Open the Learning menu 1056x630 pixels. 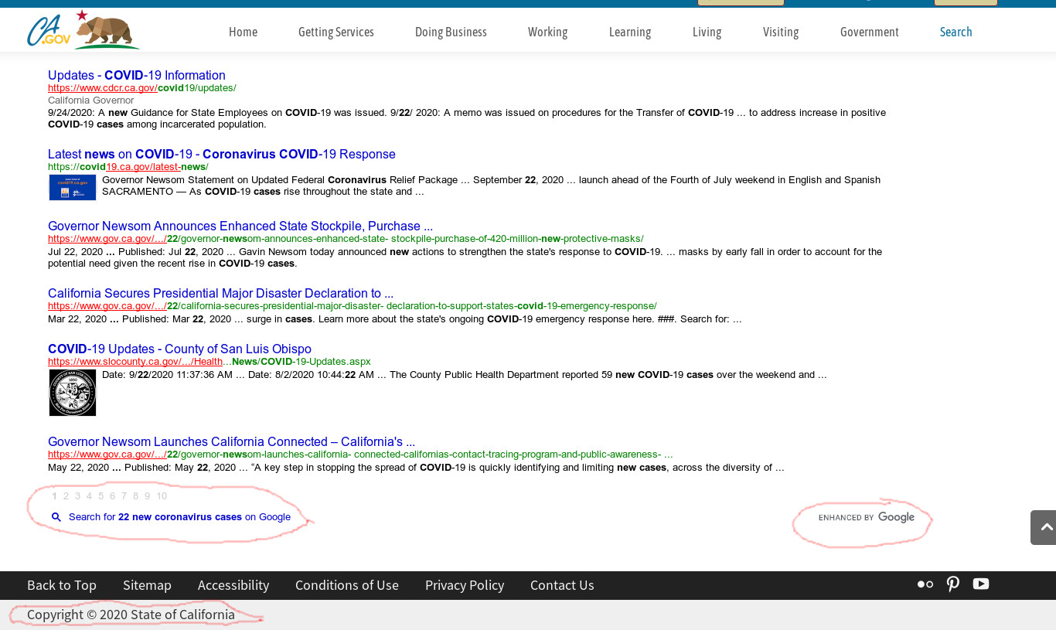pyautogui.click(x=630, y=32)
